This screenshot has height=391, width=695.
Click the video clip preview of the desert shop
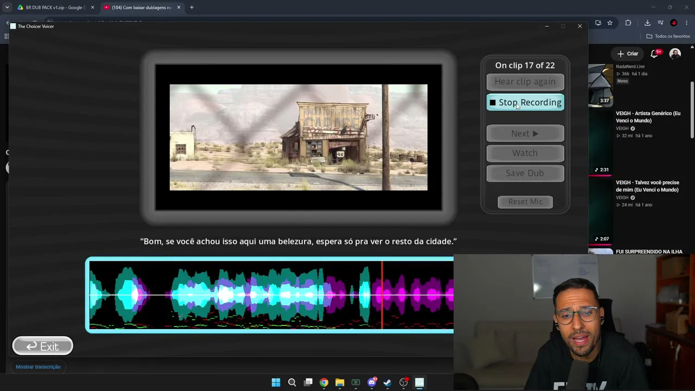pos(299,137)
